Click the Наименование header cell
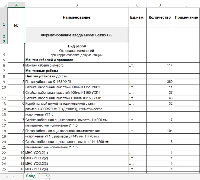Image resolution: width=200 pixels, height=180 pixels. point(76,17)
